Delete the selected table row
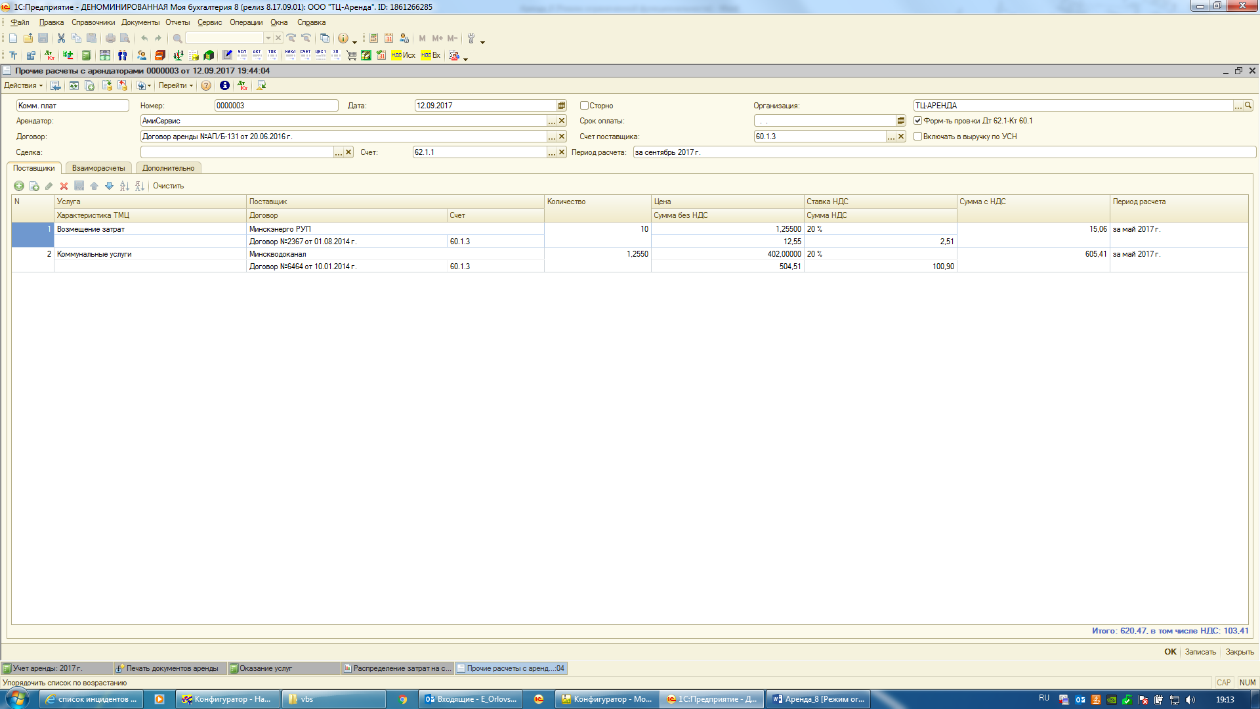 click(x=64, y=186)
